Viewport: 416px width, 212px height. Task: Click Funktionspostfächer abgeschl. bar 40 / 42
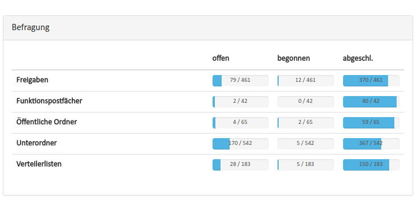(x=371, y=102)
